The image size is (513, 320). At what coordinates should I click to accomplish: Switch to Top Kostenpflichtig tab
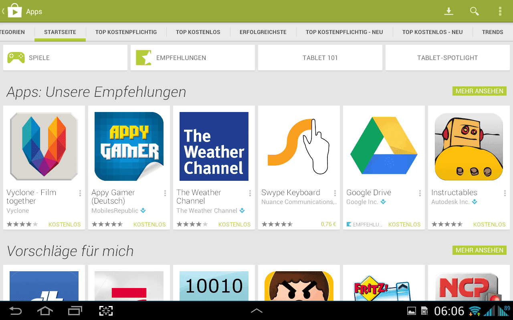point(126,32)
